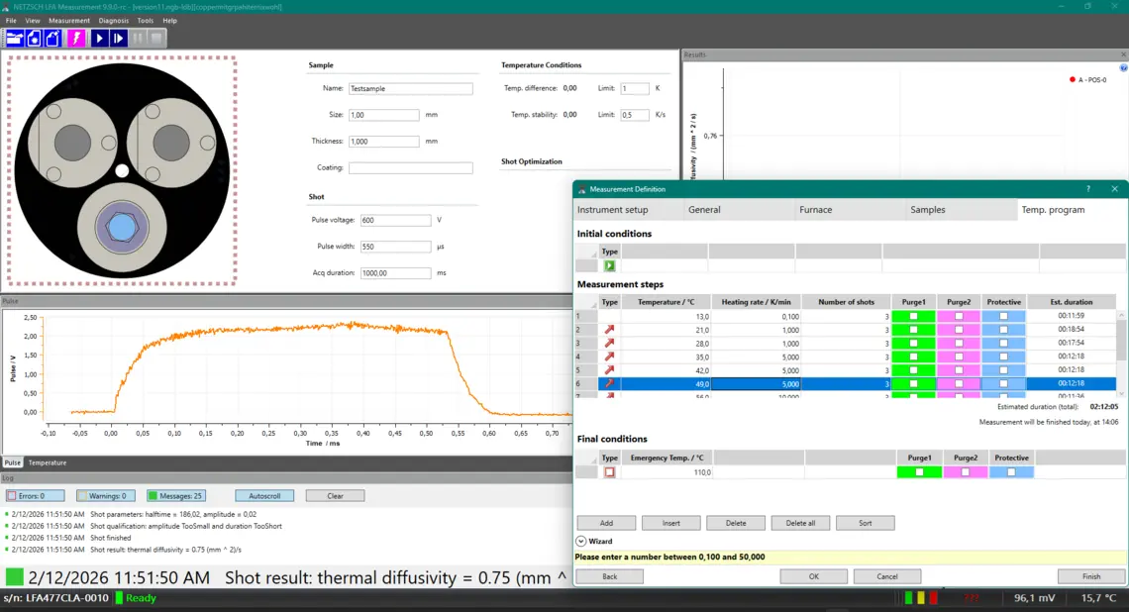Click the green start icon in Initial conditions
Image resolution: width=1129 pixels, height=612 pixels.
[x=610, y=265]
